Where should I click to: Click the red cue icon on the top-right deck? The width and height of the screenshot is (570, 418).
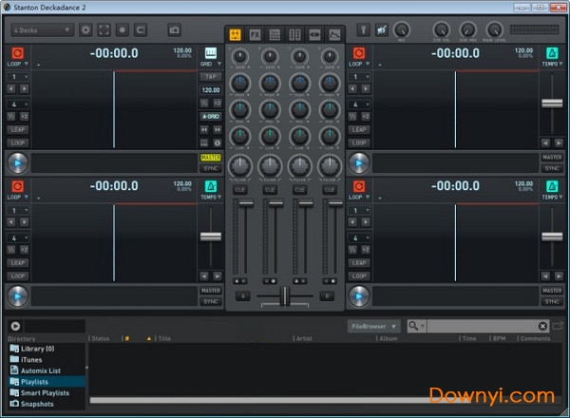(359, 53)
